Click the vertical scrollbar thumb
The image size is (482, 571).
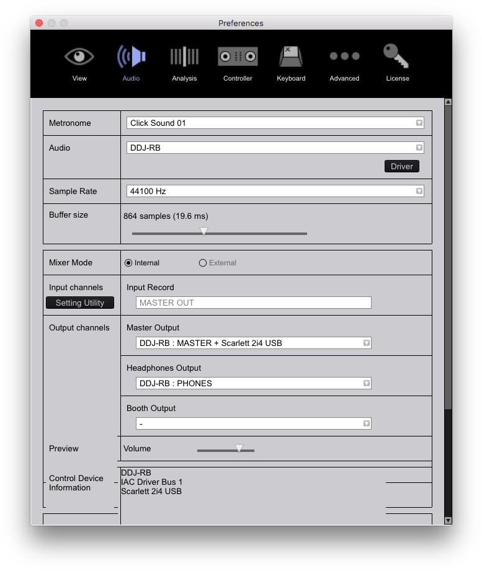click(449, 257)
